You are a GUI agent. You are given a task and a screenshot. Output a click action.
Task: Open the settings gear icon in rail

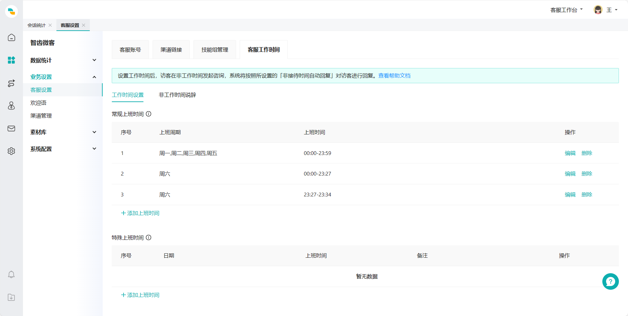[11, 151]
